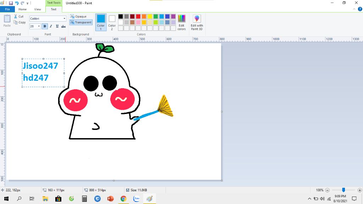Open Google Chrome from taskbar
This screenshot has height=204, width=363.
tap(123, 199)
